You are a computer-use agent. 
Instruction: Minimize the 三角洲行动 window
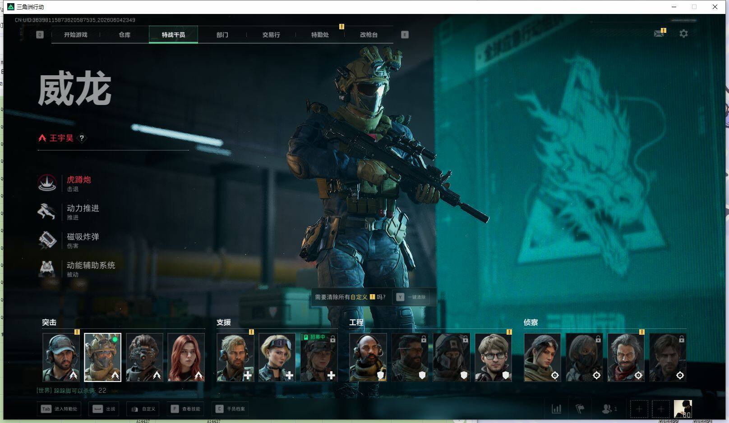pyautogui.click(x=674, y=7)
